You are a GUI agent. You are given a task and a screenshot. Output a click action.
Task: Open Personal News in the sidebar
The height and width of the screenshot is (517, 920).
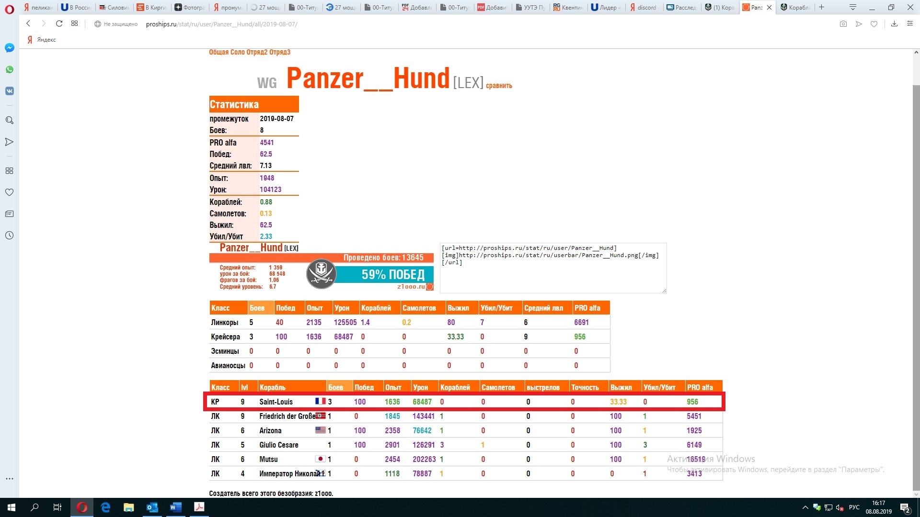pos(10,214)
